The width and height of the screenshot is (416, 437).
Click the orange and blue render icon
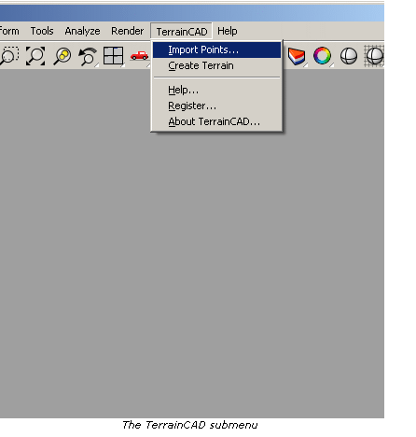(x=297, y=56)
